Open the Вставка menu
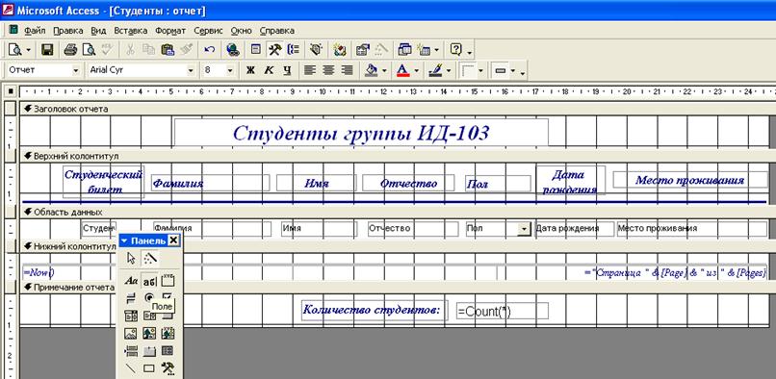776x379 pixels. tap(131, 30)
